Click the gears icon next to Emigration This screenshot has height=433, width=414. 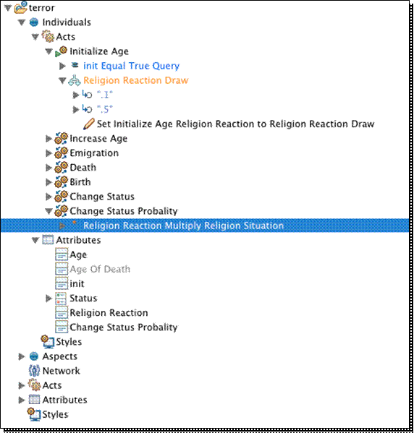[x=61, y=153]
